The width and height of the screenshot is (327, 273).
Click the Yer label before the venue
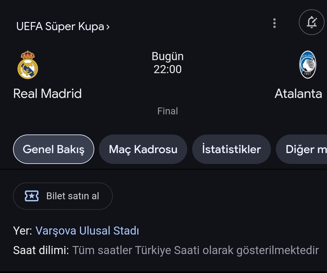[22, 231]
